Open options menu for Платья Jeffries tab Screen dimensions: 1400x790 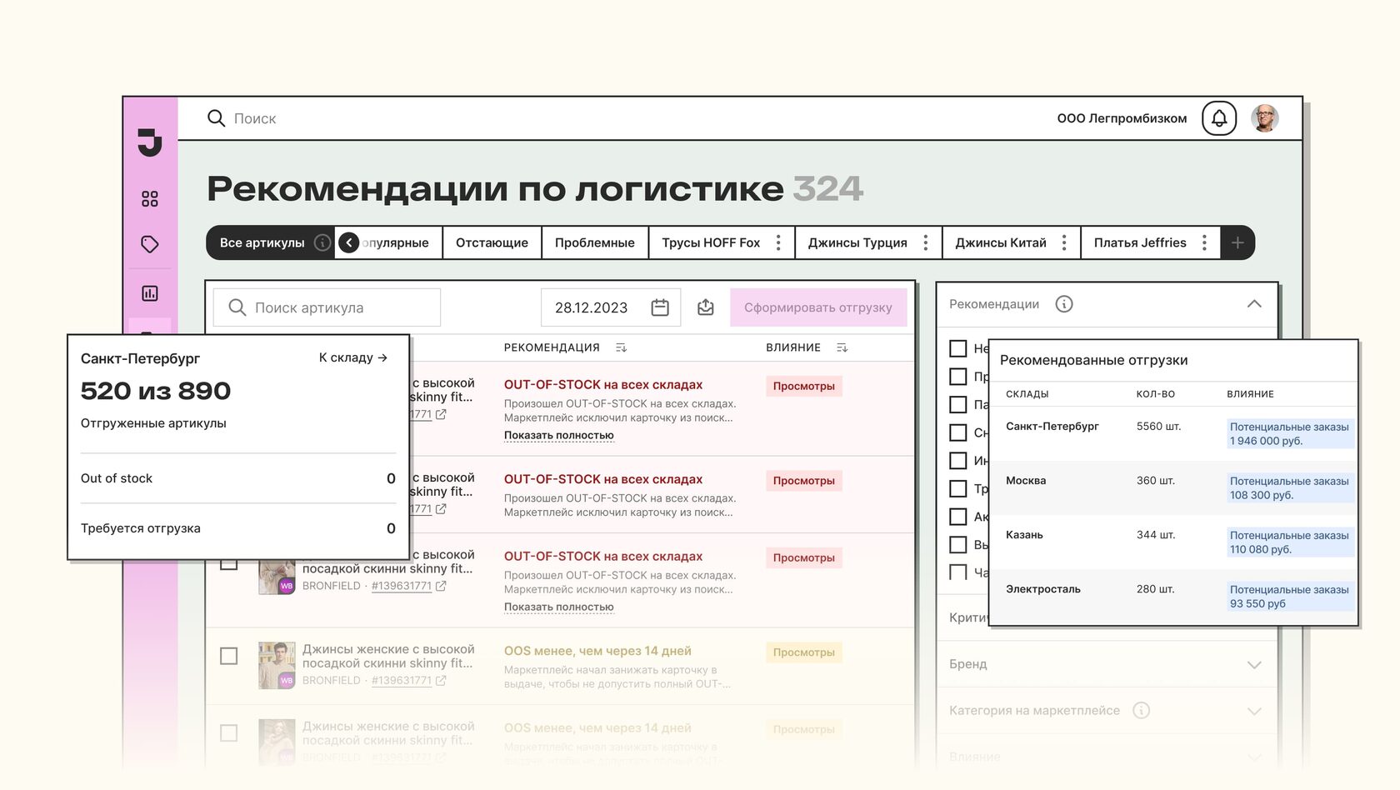tap(1204, 242)
